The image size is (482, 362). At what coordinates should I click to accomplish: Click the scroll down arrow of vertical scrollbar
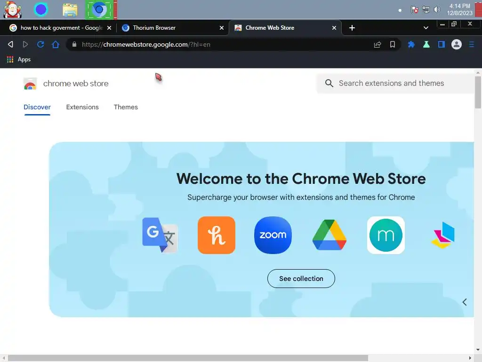pyautogui.click(x=478, y=350)
